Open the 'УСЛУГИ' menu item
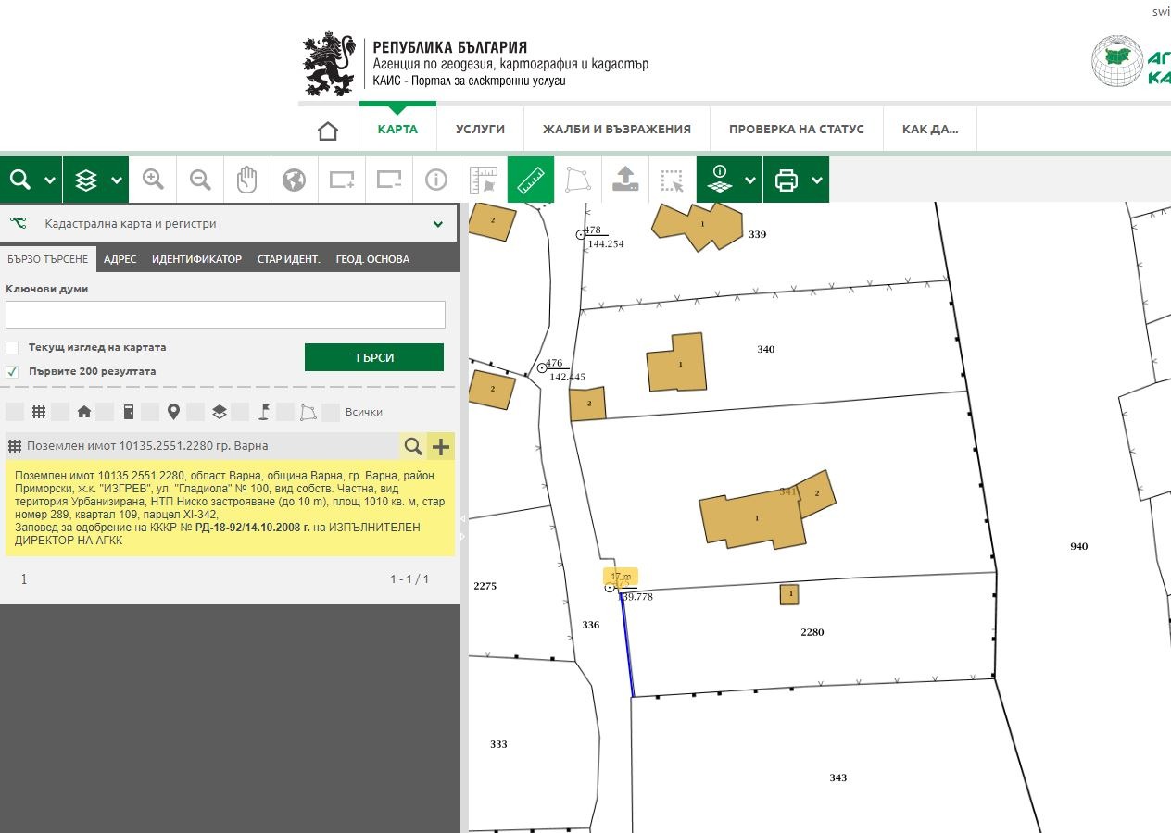This screenshot has width=1171, height=833. coord(480,130)
